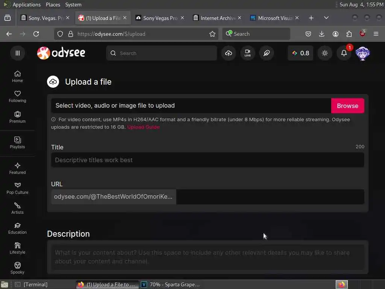Focus the URL name input field
The height and width of the screenshot is (289, 385).
(270, 196)
